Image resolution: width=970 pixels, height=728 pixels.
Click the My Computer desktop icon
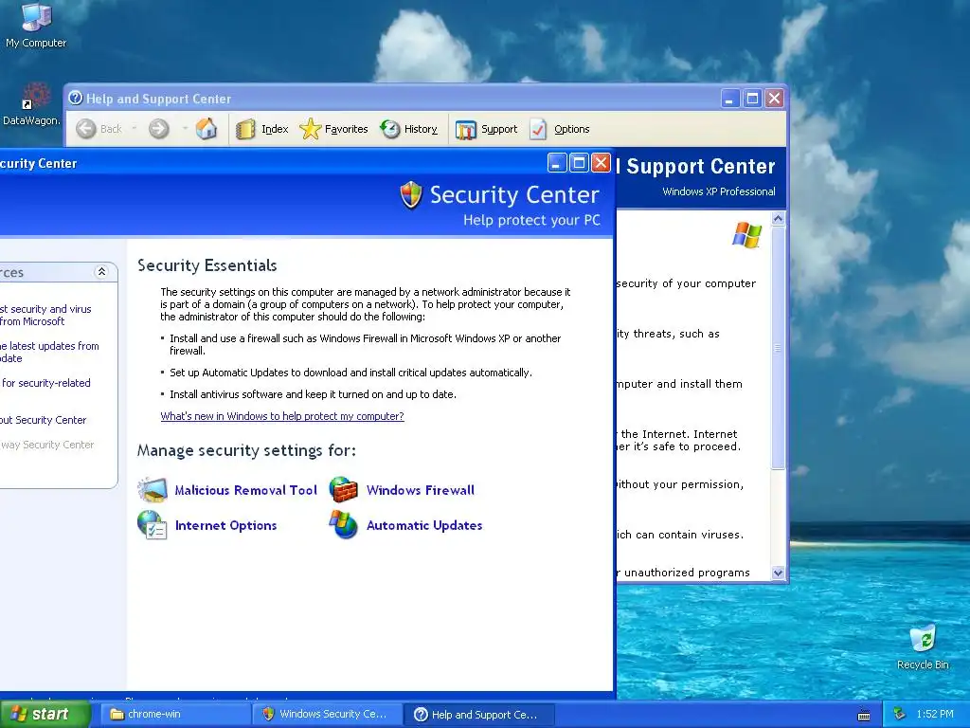(x=36, y=26)
